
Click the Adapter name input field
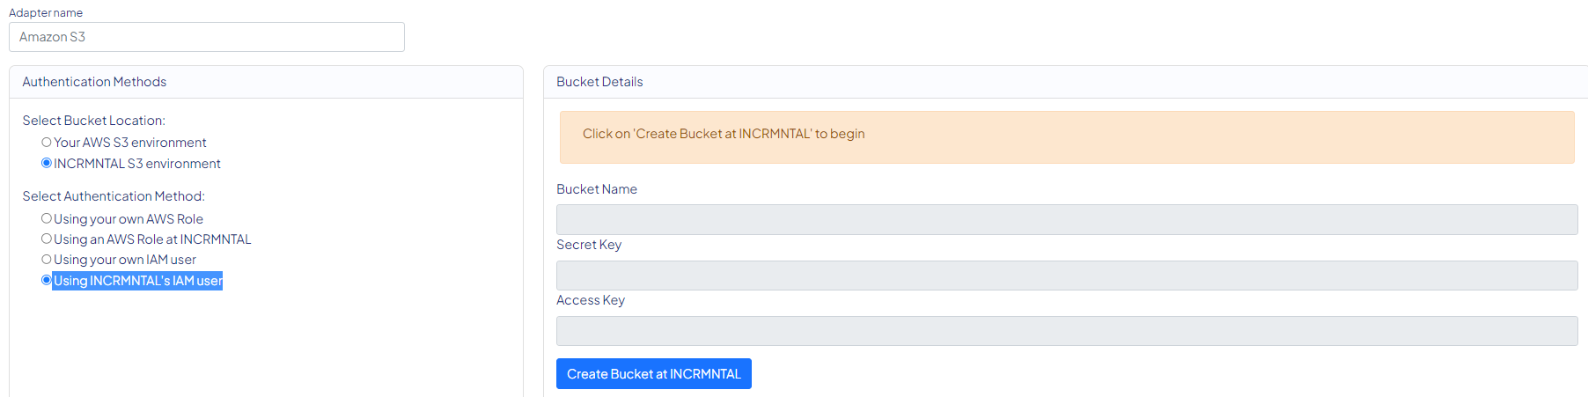[207, 37]
